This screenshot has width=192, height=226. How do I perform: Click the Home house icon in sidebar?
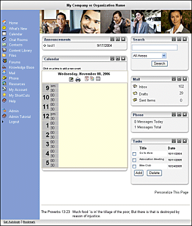[4, 22]
